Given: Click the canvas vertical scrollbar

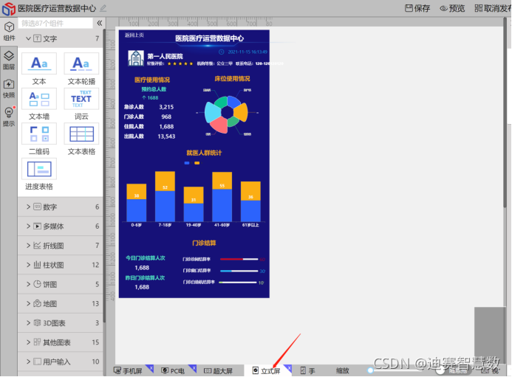Looking at the screenshot, I should tap(505, 113).
